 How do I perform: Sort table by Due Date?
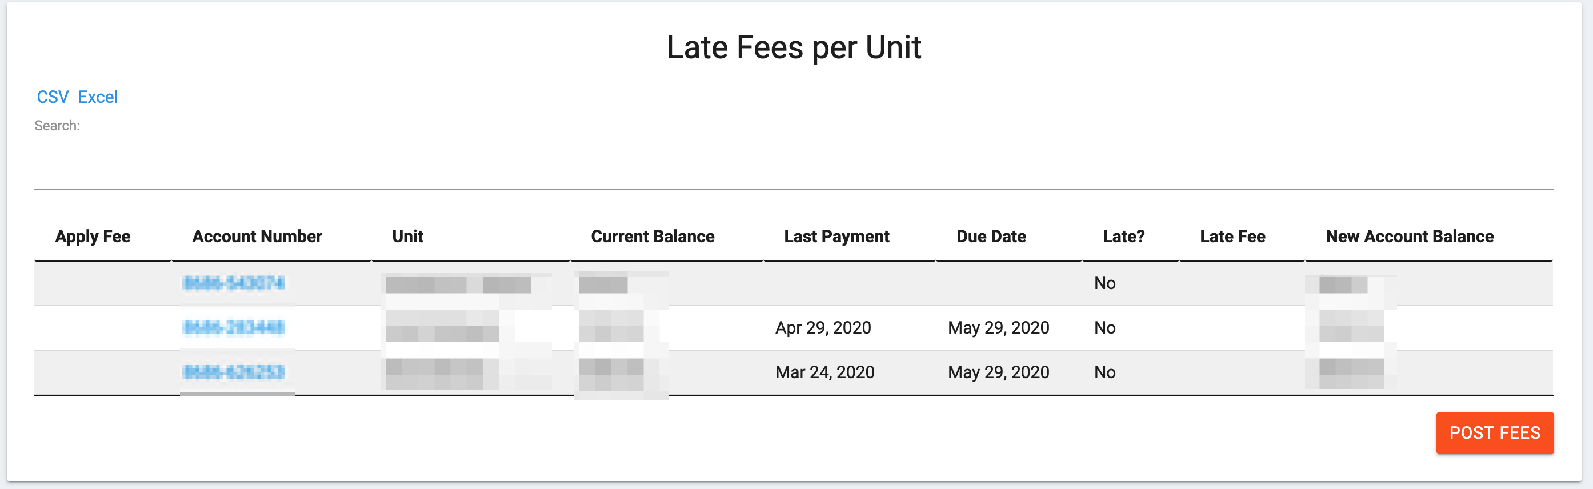click(991, 236)
